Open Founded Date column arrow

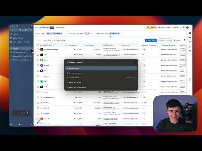pos(94,45)
